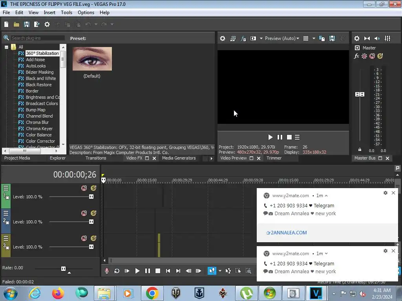Viewport: 402px width, 301px height.
Task: Click Play From Start transport icon
Action: click(127, 271)
